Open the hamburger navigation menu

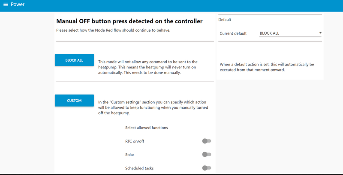point(6,5)
